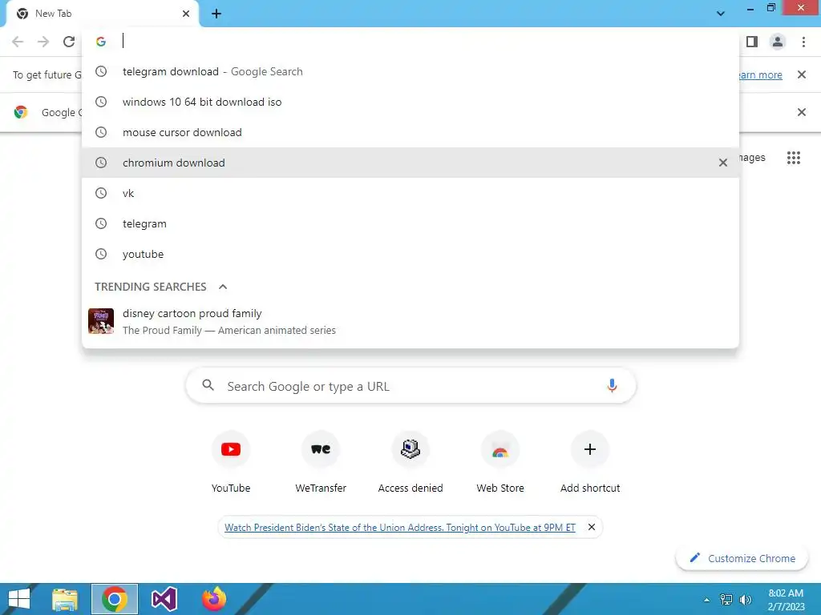Show hidden system tray icons
Image resolution: width=821 pixels, height=615 pixels.
tap(707, 600)
